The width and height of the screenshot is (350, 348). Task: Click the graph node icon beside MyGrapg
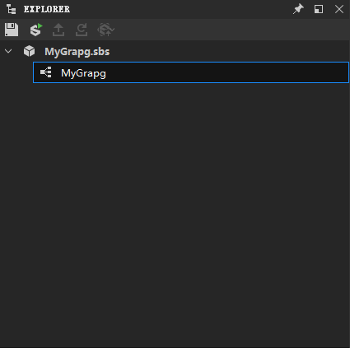click(46, 72)
